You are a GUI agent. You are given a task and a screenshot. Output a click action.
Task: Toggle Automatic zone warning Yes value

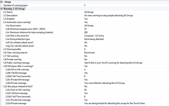pos(86,22)
